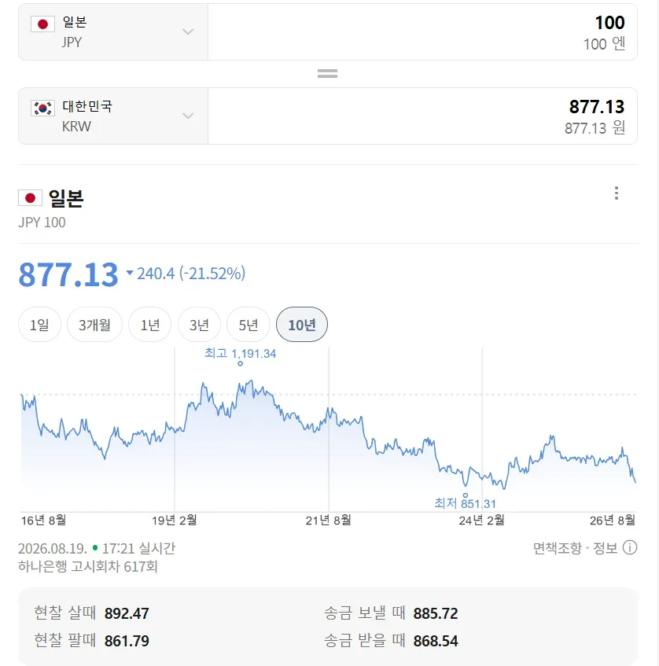Click the South Korea flag in the KRW selector
Screen dimensions: 659x666
42,108
